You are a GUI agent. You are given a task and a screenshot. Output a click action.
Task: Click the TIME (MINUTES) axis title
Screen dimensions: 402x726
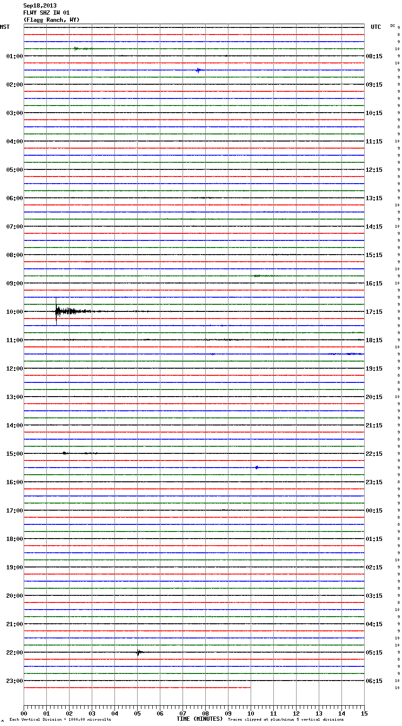click(x=200, y=719)
